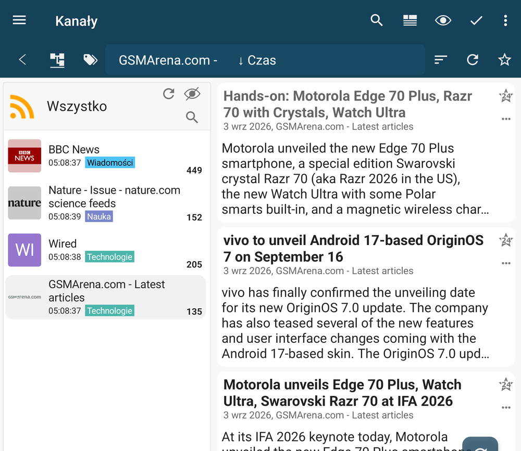
Task: Select BBC News feed
Action: pyautogui.click(x=105, y=156)
